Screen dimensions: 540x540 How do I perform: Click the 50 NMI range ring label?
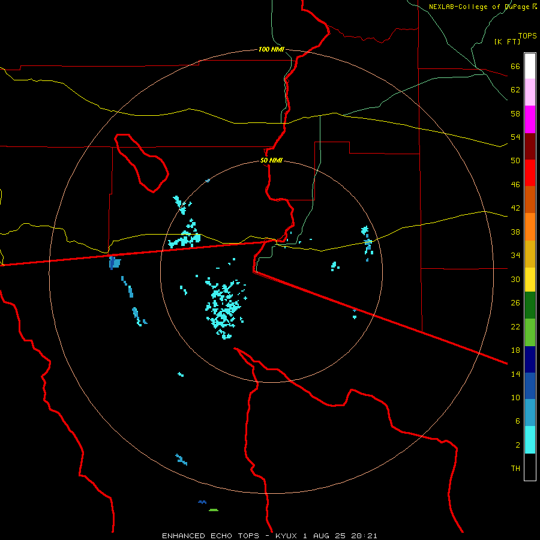pyautogui.click(x=271, y=160)
